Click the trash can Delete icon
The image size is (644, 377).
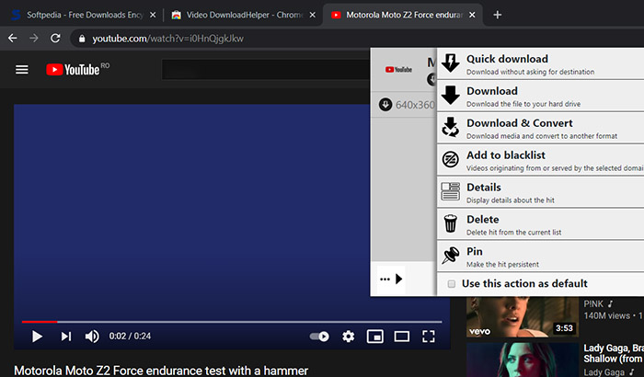click(x=451, y=223)
